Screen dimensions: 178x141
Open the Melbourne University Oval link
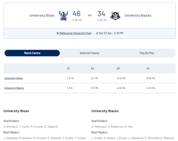[x=75, y=33]
